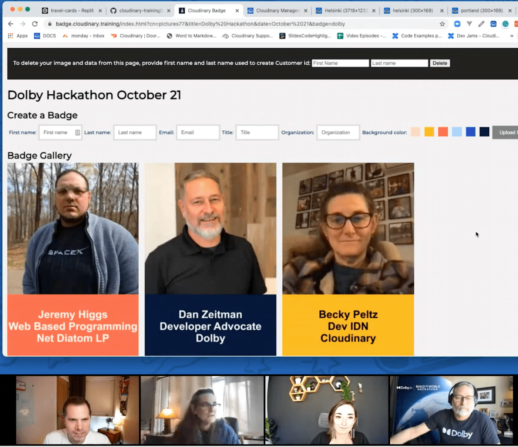Click the Badge Gallery heading
This screenshot has width=518, height=447.
click(40, 155)
